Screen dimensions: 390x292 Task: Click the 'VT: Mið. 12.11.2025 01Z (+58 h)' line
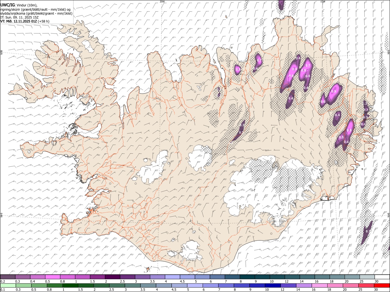[x=25, y=21]
